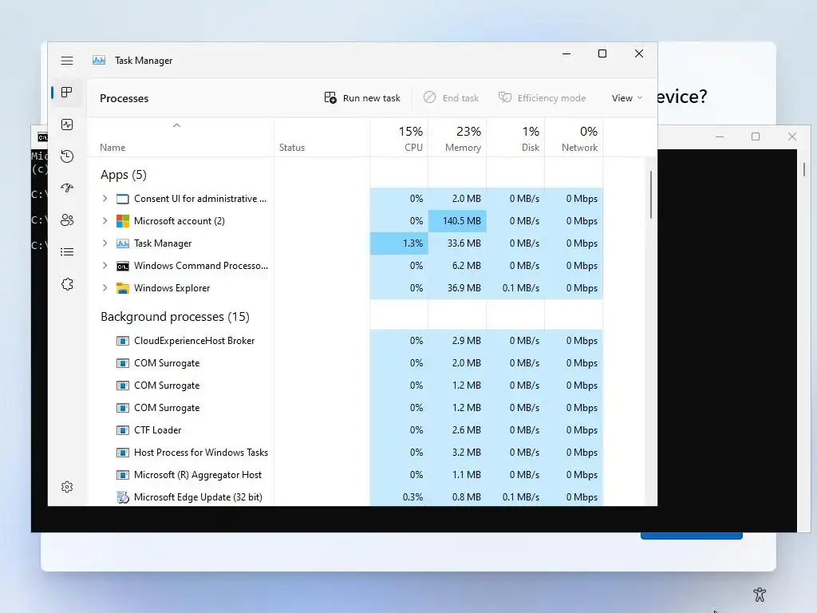817x613 pixels.
Task: Open Task Manager hamburger navigation menu
Action: tap(67, 61)
